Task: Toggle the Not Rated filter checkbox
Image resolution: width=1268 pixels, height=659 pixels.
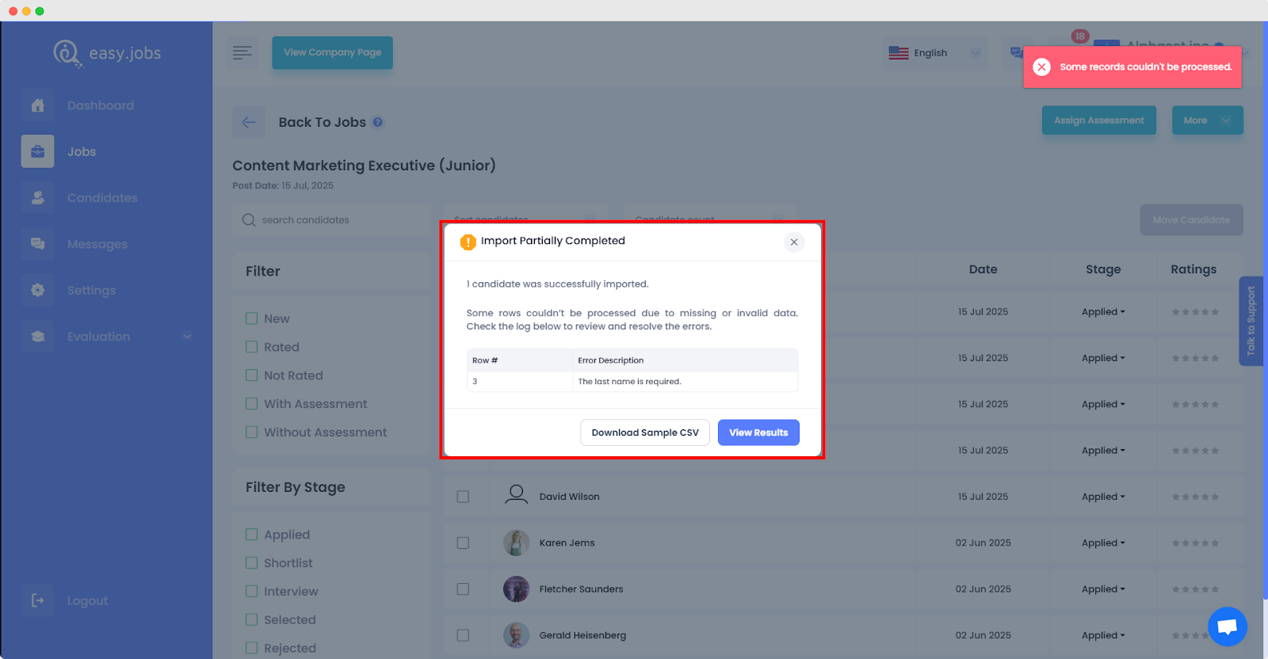Action: click(x=252, y=375)
